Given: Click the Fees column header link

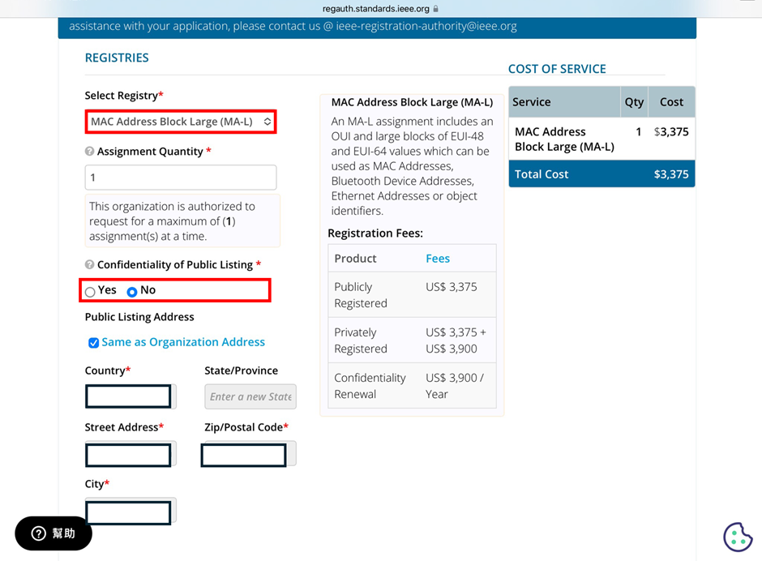Looking at the screenshot, I should [x=438, y=259].
